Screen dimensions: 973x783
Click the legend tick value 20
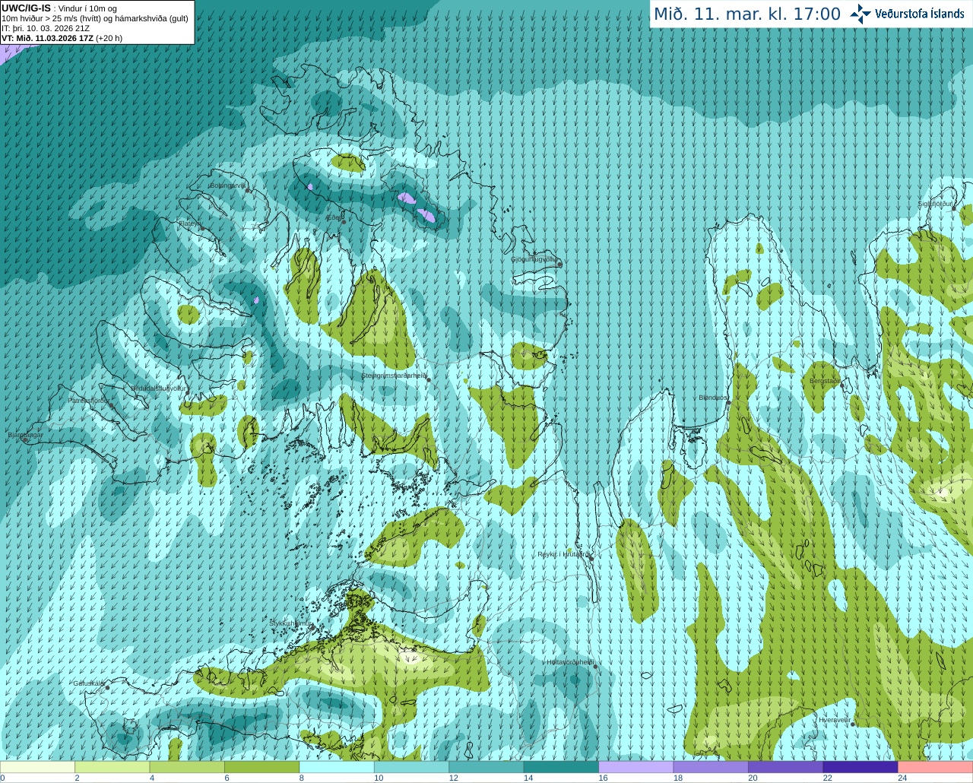click(x=753, y=778)
